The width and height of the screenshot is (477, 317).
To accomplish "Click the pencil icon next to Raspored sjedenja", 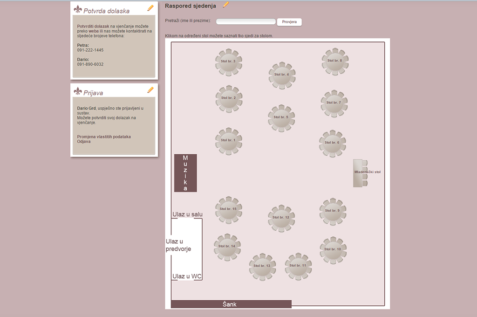I will click(x=226, y=5).
